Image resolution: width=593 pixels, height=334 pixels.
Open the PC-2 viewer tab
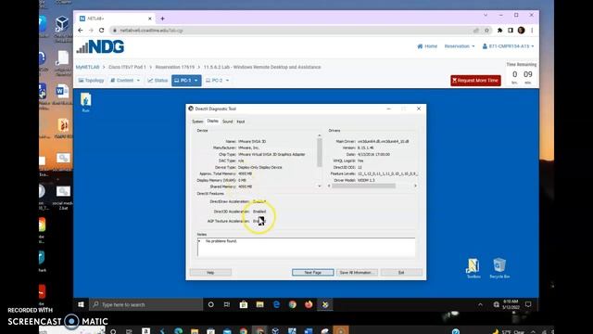coord(214,81)
